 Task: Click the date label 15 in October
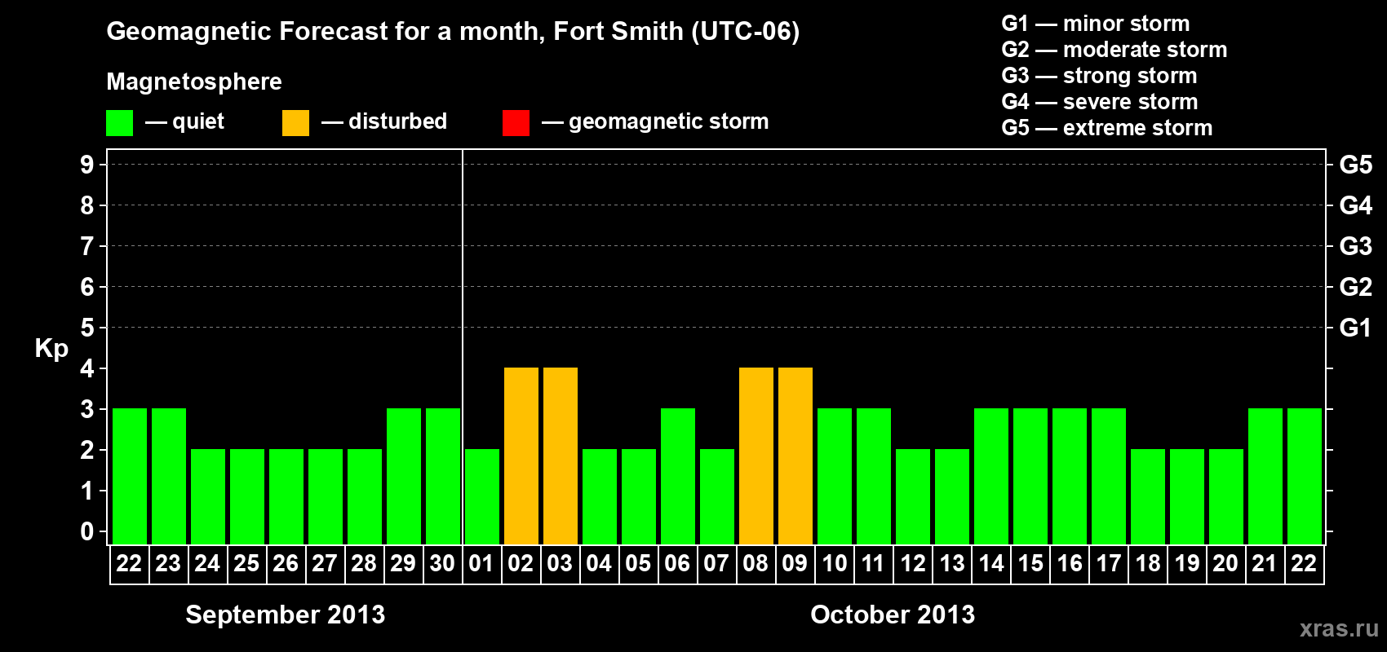(1030, 563)
